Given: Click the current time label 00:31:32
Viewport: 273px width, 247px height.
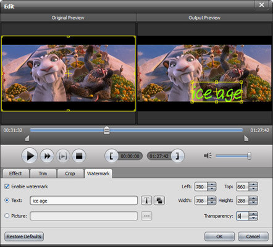Looking at the screenshot, I should click(x=13, y=130).
